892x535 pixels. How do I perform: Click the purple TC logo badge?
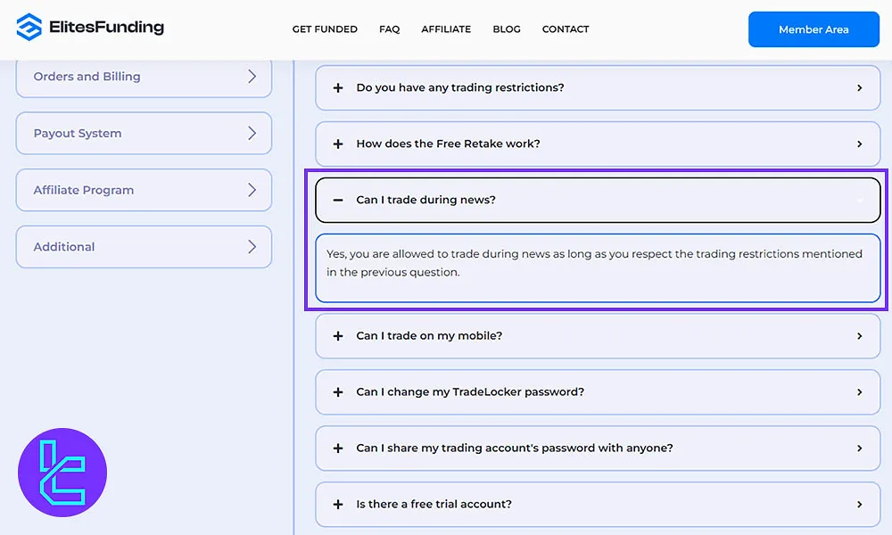[x=62, y=473]
